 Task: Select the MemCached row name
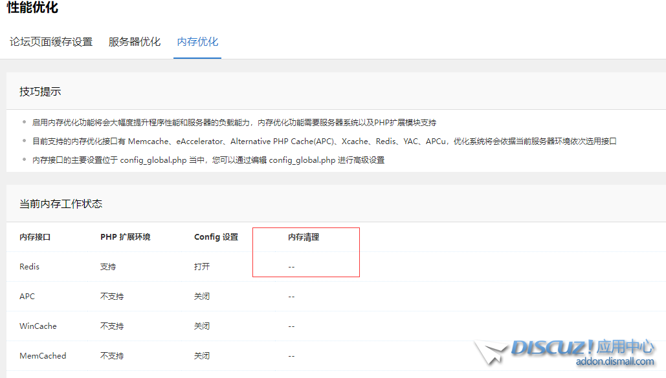tap(43, 356)
